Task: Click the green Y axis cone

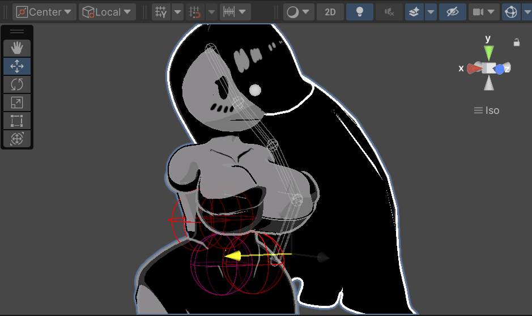Action: point(489,53)
